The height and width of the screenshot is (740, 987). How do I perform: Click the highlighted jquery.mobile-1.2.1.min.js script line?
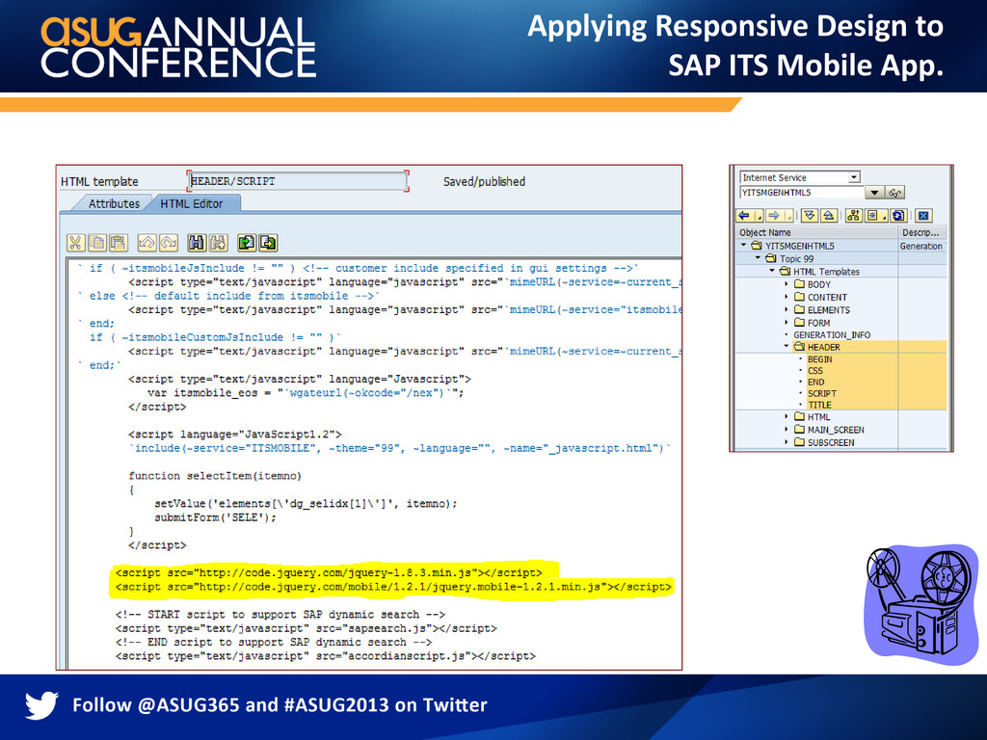[393, 587]
